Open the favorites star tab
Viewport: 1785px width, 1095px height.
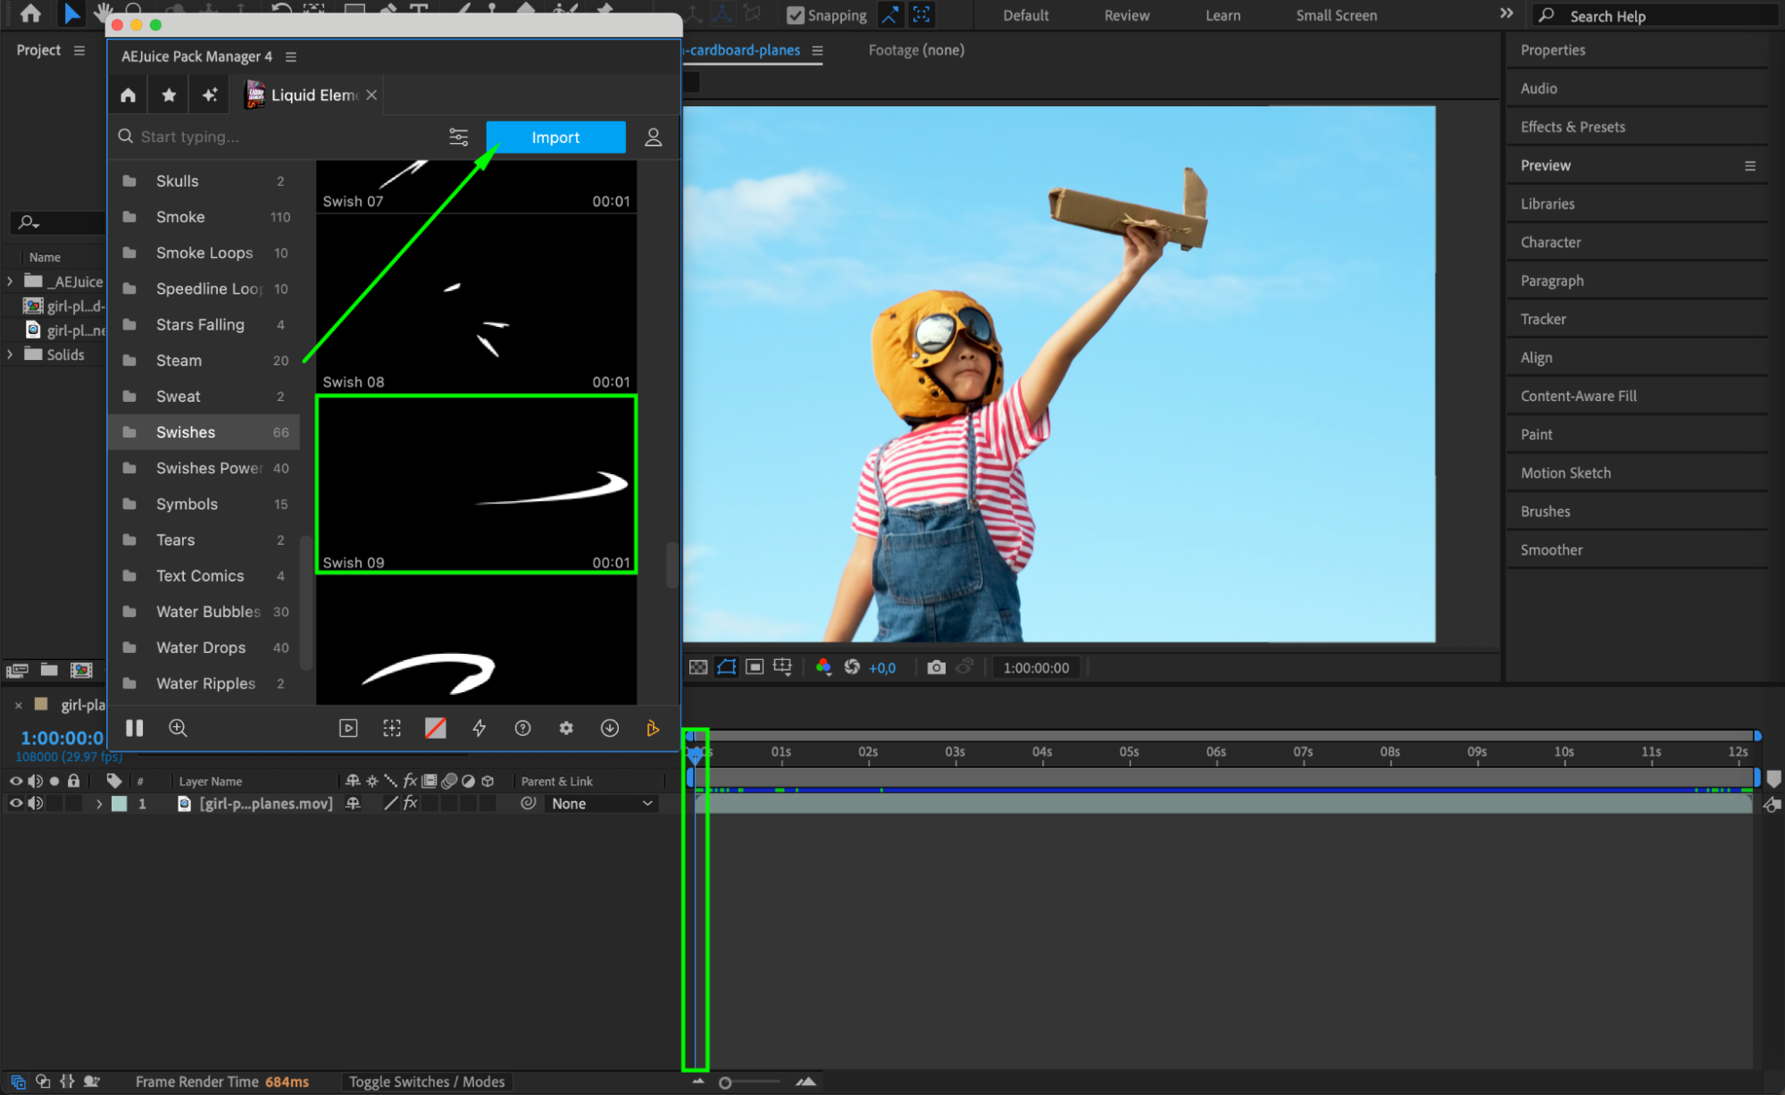click(169, 95)
